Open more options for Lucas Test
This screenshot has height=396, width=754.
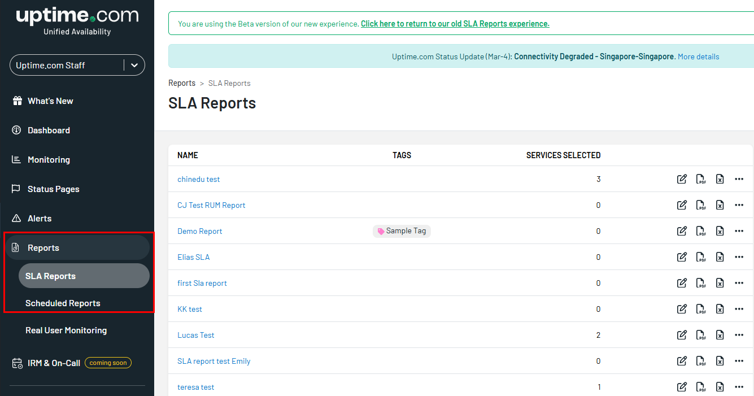pyautogui.click(x=739, y=335)
